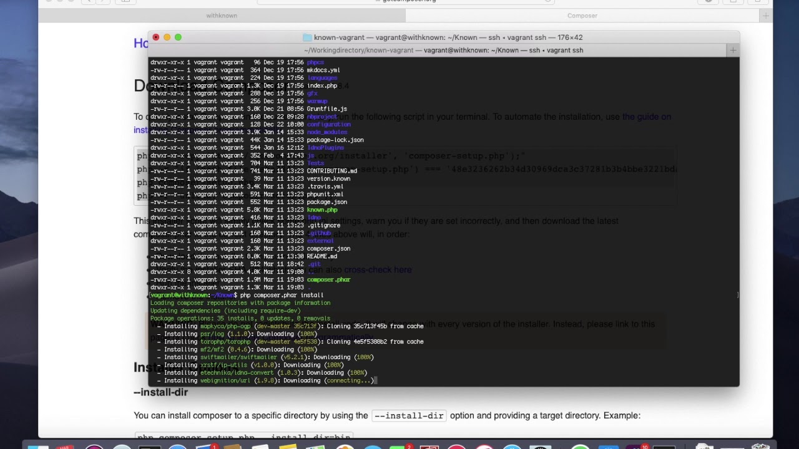Select the IdnoPlugins directory name
Screen dimensions: 799x449
(x=325, y=148)
